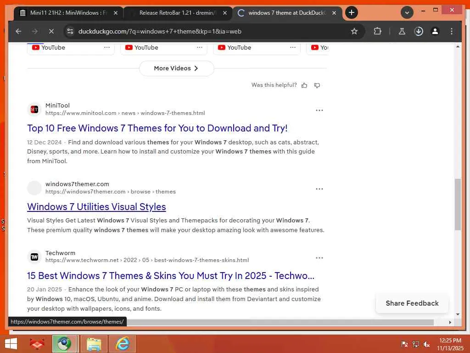Open Chrome Labs flask icon
The width and height of the screenshot is (470, 353).
402,31
